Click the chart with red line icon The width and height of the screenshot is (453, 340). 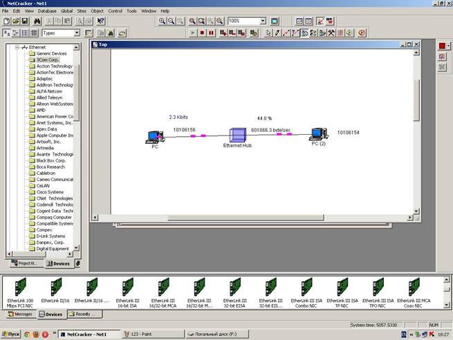320,21
